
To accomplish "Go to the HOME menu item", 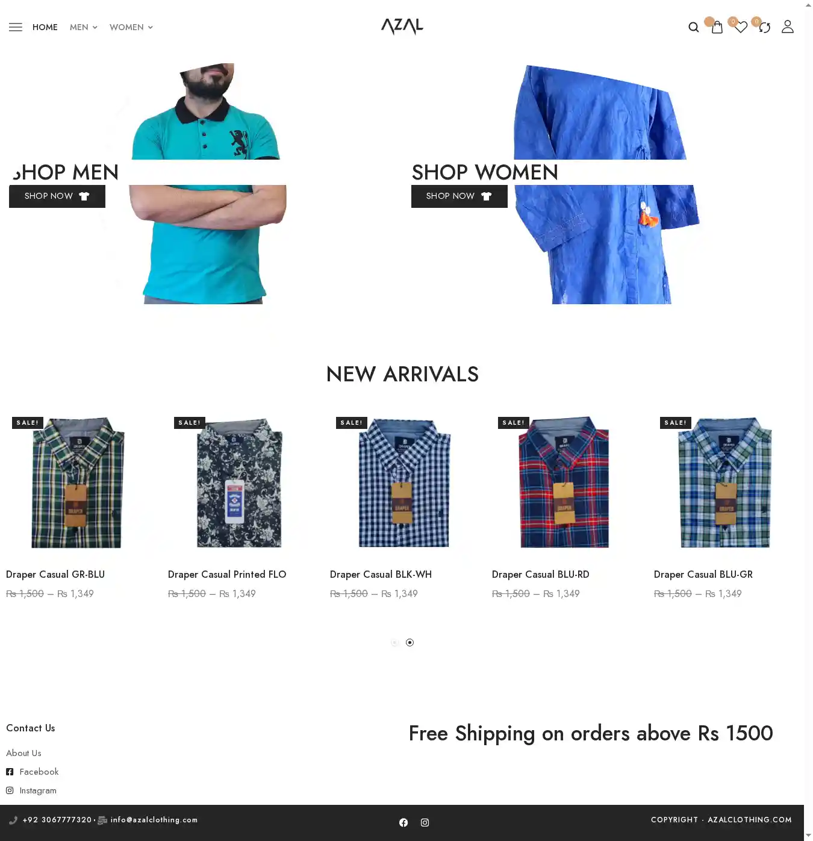I will tap(45, 27).
